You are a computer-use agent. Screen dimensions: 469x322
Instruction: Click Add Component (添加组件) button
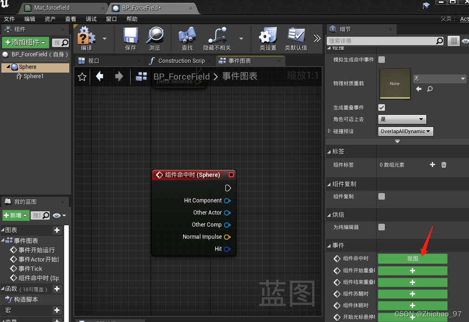point(26,42)
